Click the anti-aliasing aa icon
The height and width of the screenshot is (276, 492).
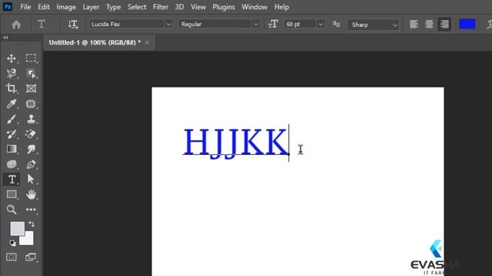[336, 24]
